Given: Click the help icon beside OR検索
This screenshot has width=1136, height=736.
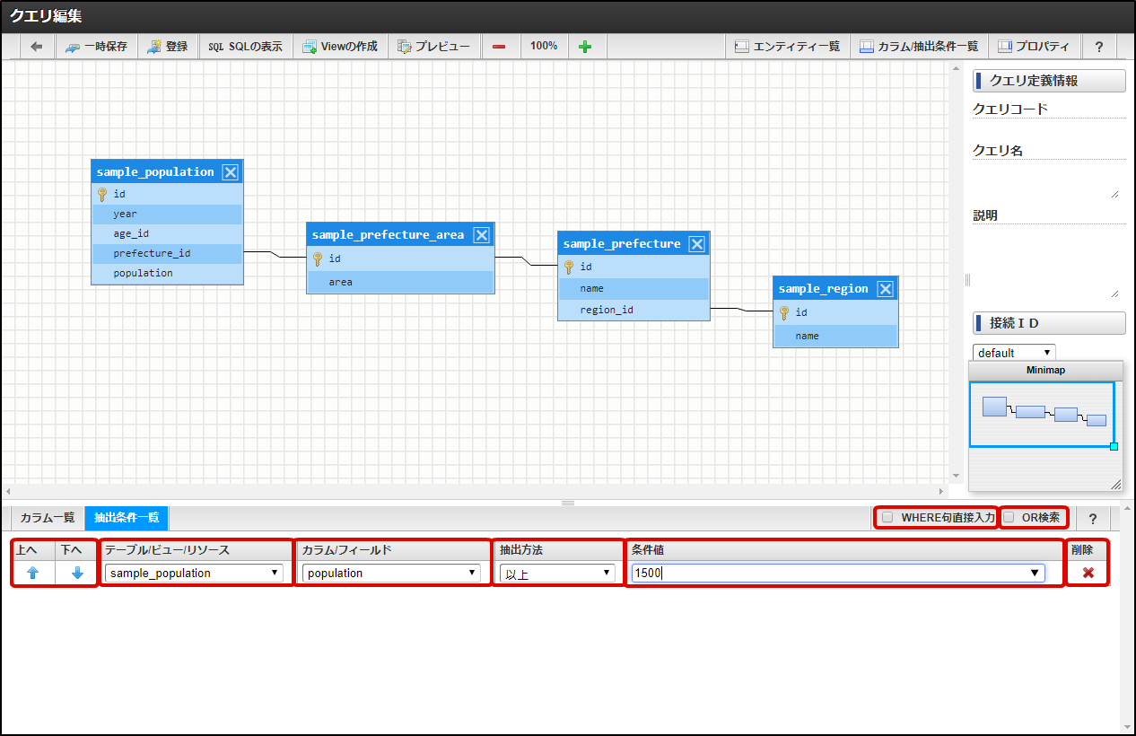Looking at the screenshot, I should pyautogui.click(x=1093, y=519).
